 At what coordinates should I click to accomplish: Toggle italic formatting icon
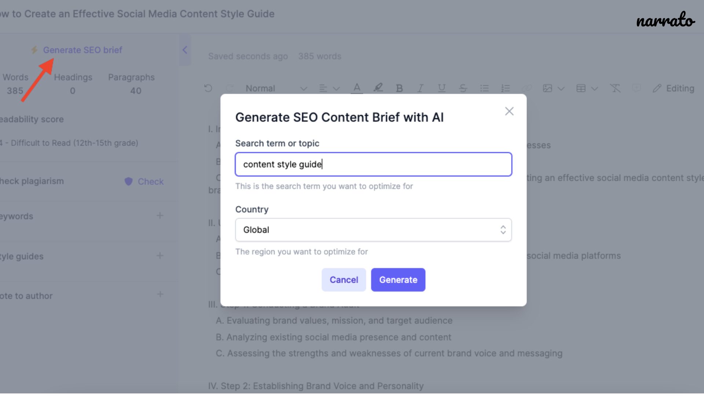tap(420, 88)
